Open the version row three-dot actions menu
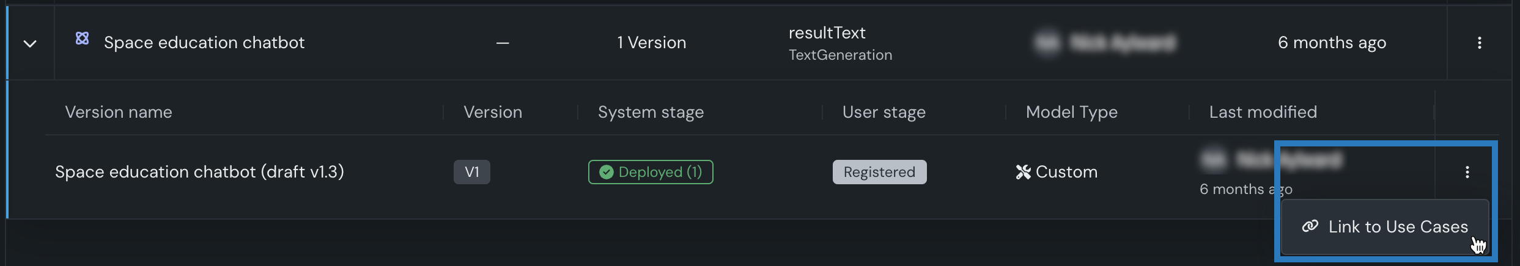The height and width of the screenshot is (266, 1520). 1467,172
